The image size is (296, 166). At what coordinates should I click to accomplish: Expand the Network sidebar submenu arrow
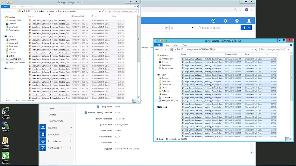pos(71,128)
